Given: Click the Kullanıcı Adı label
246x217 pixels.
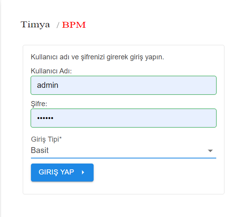Looking at the screenshot, I should point(51,71).
